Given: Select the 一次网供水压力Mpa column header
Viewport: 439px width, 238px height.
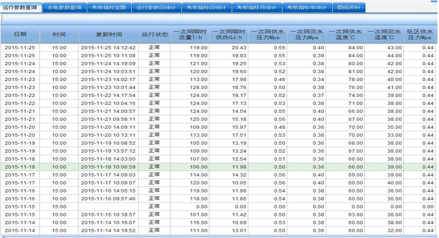Looking at the screenshot, I should [x=268, y=34].
